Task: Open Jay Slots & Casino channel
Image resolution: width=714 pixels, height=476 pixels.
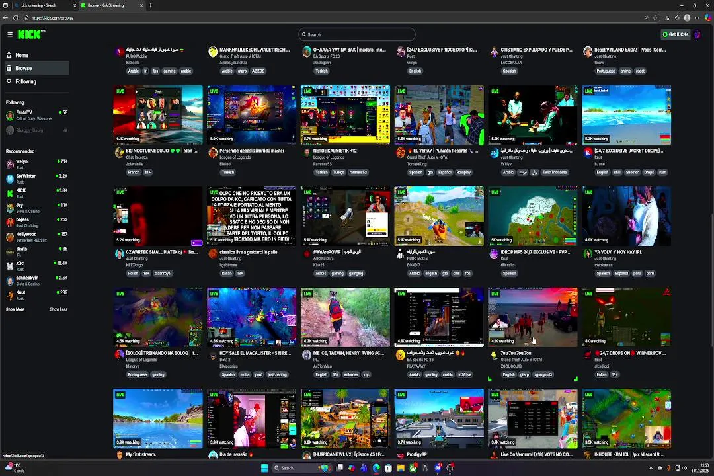Action: pos(37,208)
